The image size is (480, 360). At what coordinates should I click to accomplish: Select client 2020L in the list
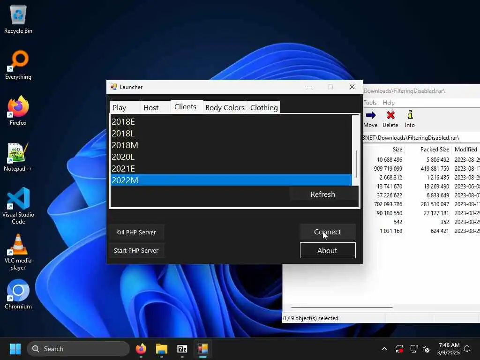point(231,157)
